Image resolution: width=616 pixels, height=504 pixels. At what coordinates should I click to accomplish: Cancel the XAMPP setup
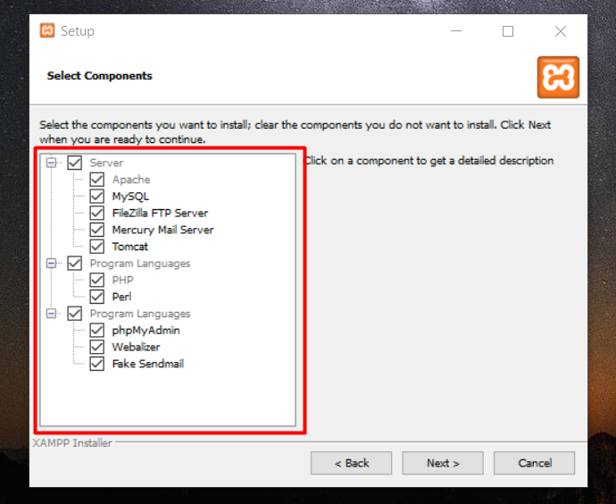point(534,463)
